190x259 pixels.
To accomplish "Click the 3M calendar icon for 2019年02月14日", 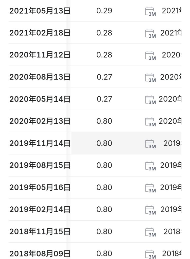I will click(150, 210).
